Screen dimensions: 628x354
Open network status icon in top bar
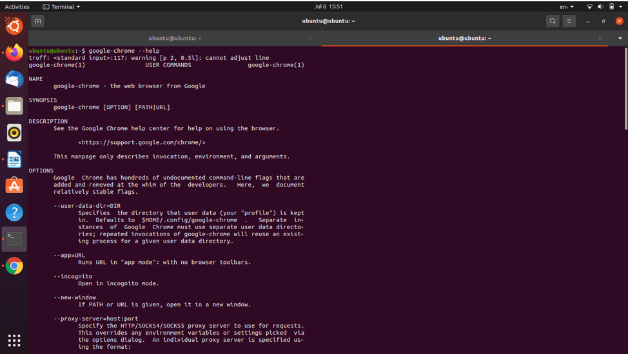[x=589, y=7]
